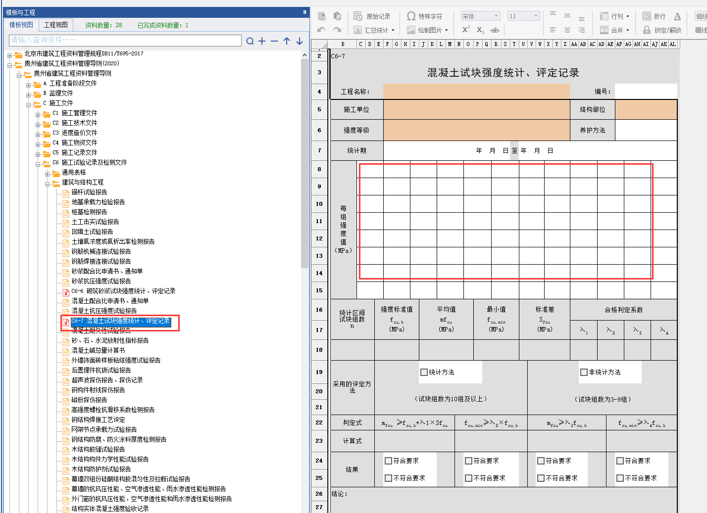The width and height of the screenshot is (707, 513).
Task: Check first 符合要求 checkbox under 结果
Action: click(389, 461)
